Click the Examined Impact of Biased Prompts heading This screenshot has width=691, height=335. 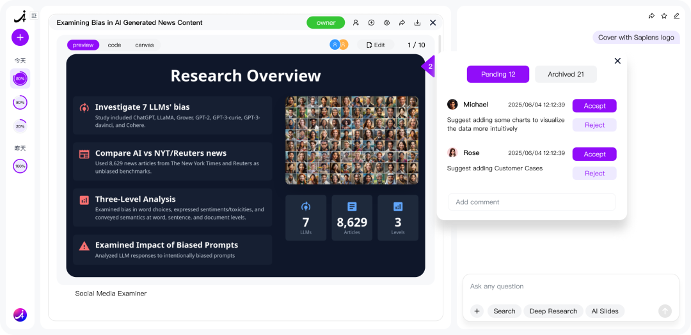tap(166, 245)
